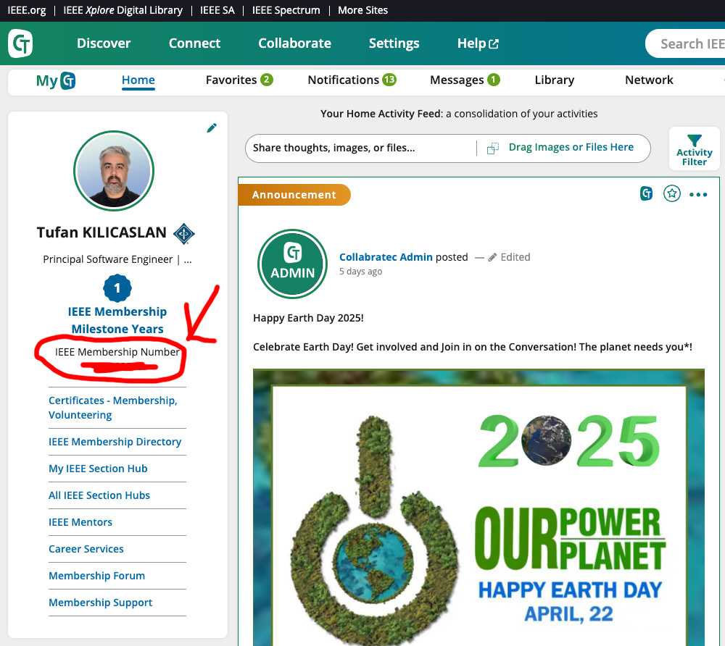This screenshot has width=725, height=646.
Task: Click the My Collabratec logo in the sub-navigation
Action: click(56, 81)
